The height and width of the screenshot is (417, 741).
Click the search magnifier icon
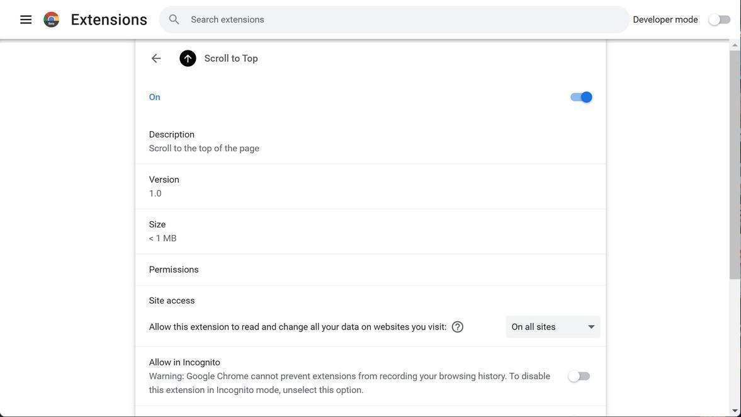[174, 20]
